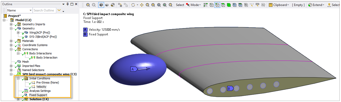
Task: Click the Search Outline input field
Action: tap(44, 10)
